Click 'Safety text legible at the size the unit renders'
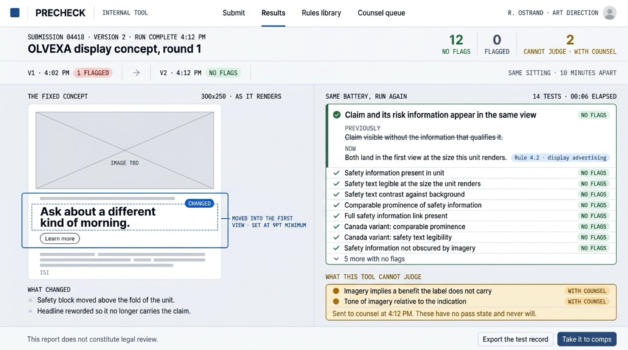The height and width of the screenshot is (350, 628). click(413, 183)
